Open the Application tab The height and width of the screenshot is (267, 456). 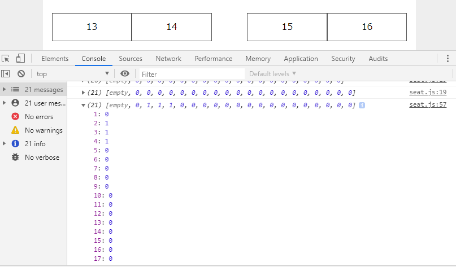tap(301, 59)
